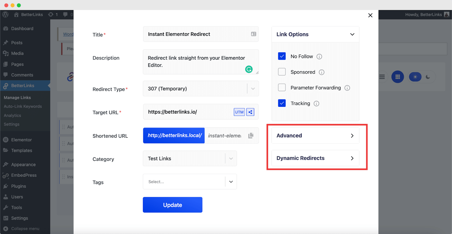Copy the shortened URL with copy icon
The height and width of the screenshot is (234, 452).
tap(251, 136)
